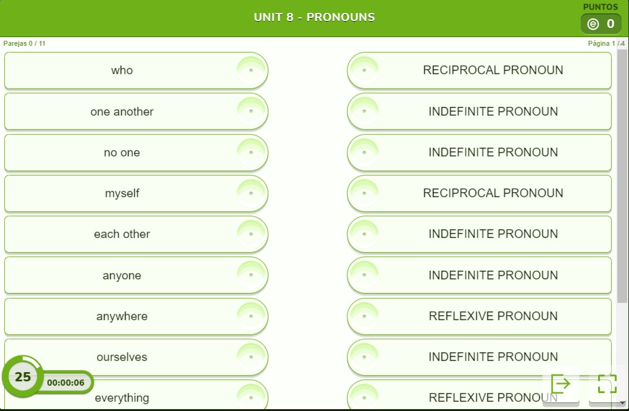Click the connector circle on the "who" card
Image resolution: width=629 pixels, height=411 pixels.
point(250,70)
